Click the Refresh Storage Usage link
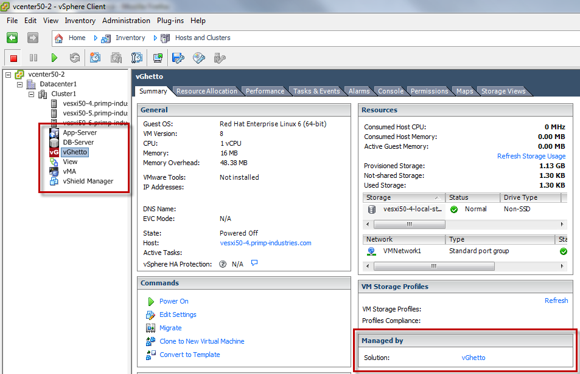The width and height of the screenshot is (580, 374). 531,156
